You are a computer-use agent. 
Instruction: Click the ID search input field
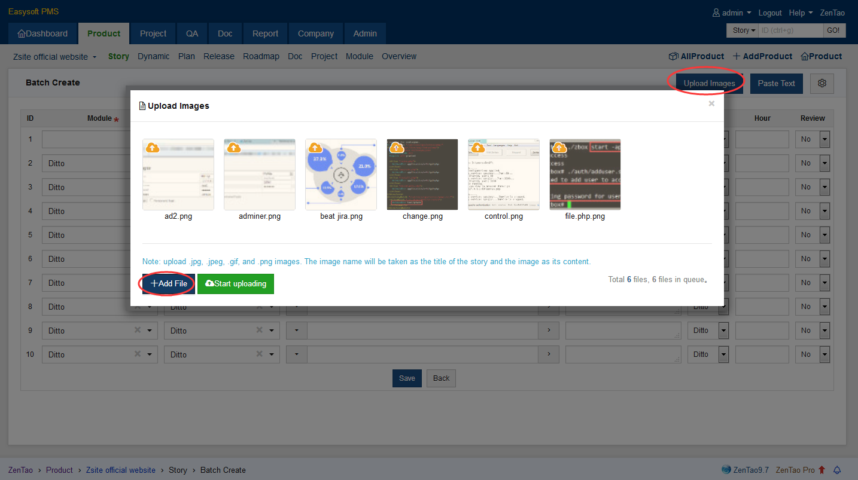pyautogui.click(x=790, y=30)
